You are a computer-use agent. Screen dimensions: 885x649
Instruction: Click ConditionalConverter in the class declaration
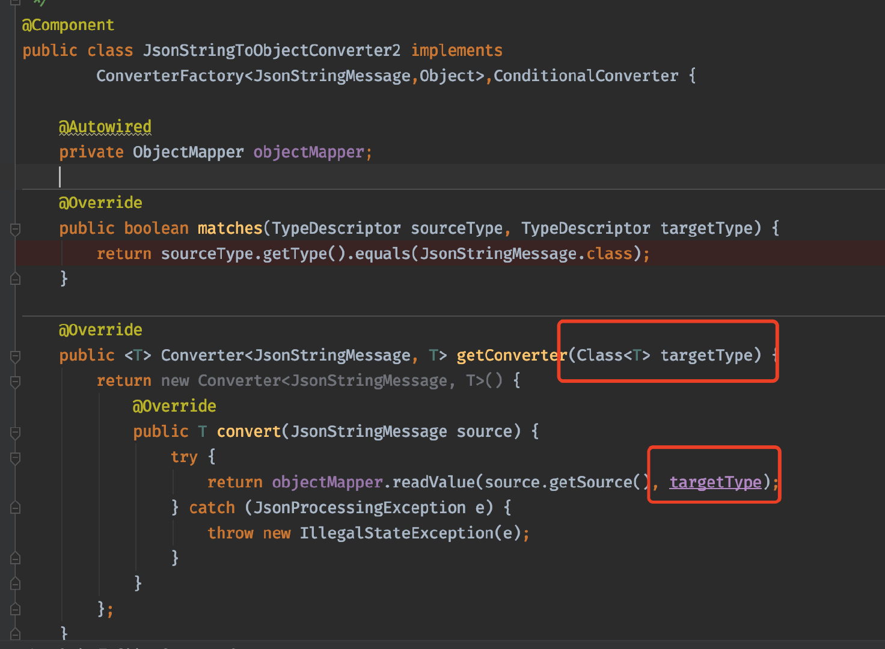(x=586, y=76)
